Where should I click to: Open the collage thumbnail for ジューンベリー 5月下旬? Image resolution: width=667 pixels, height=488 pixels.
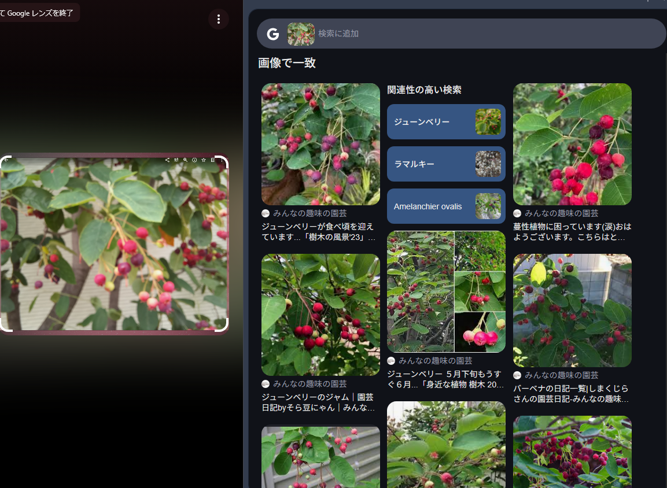[x=446, y=291]
